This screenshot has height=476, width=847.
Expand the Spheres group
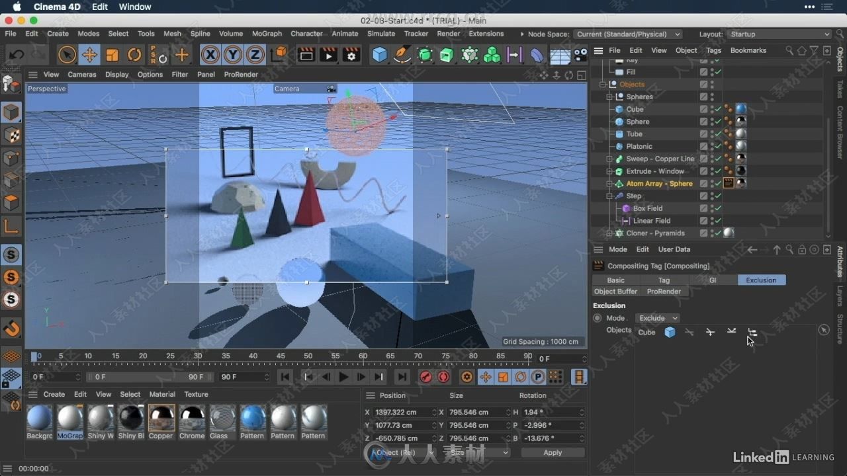point(609,97)
